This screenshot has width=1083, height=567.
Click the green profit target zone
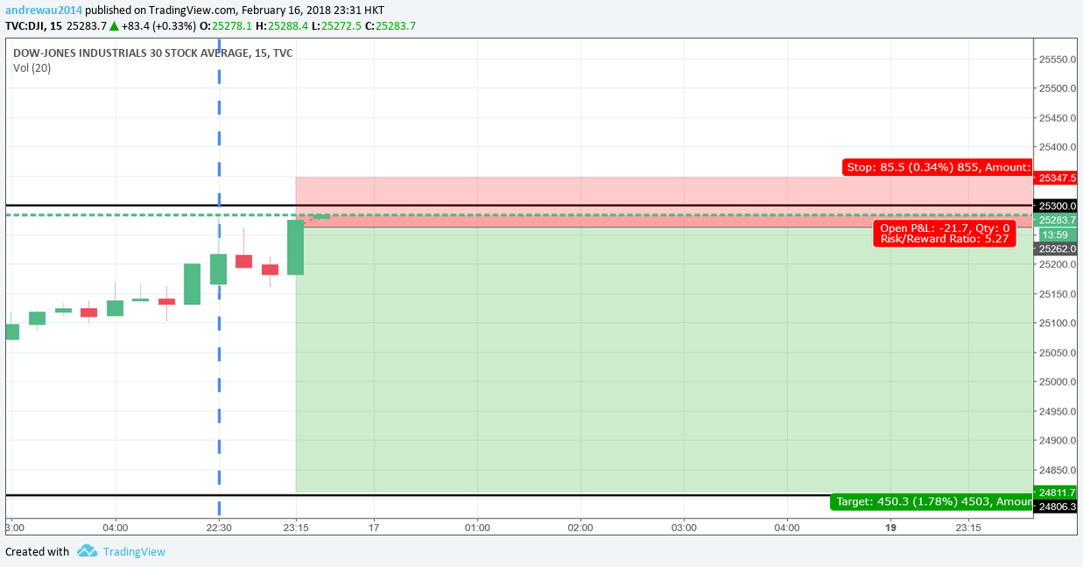pyautogui.click(x=664, y=360)
